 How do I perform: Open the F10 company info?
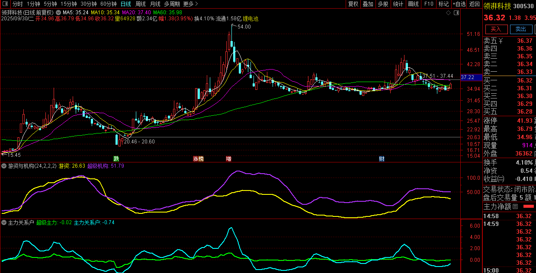tap(428, 4)
